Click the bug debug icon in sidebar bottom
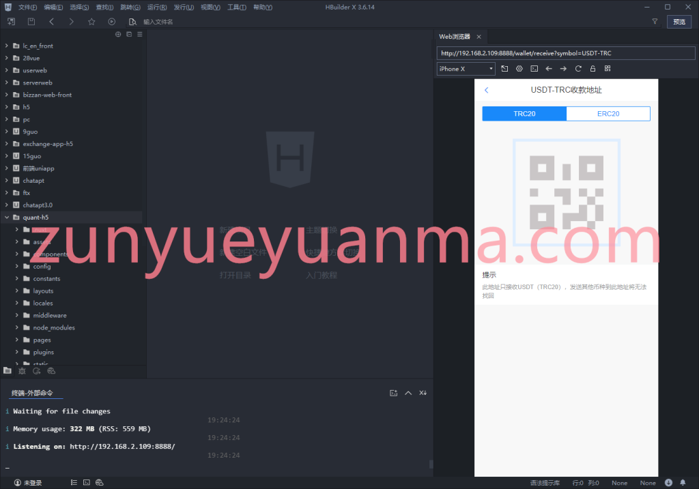Screen dimensions: 699x489 pyautogui.click(x=23, y=371)
